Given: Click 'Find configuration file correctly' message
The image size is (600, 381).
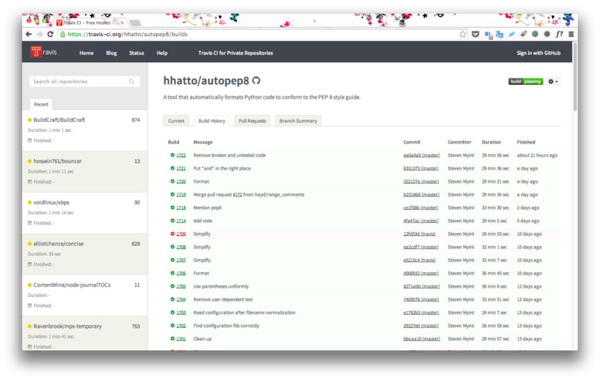Looking at the screenshot, I should point(226,325).
